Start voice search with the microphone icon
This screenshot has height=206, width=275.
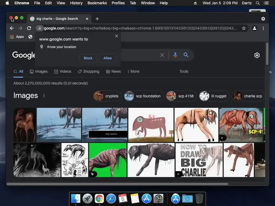click(175, 55)
